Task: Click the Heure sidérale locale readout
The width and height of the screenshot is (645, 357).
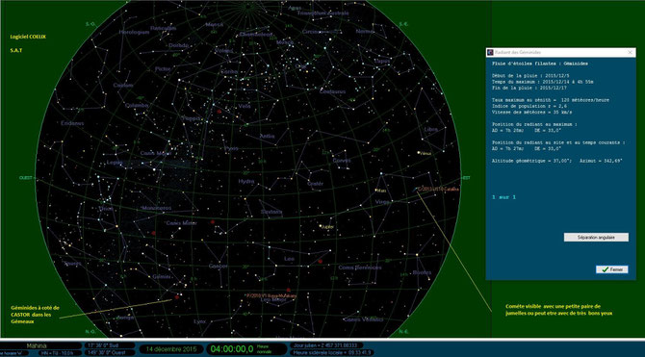Action: click(x=332, y=353)
